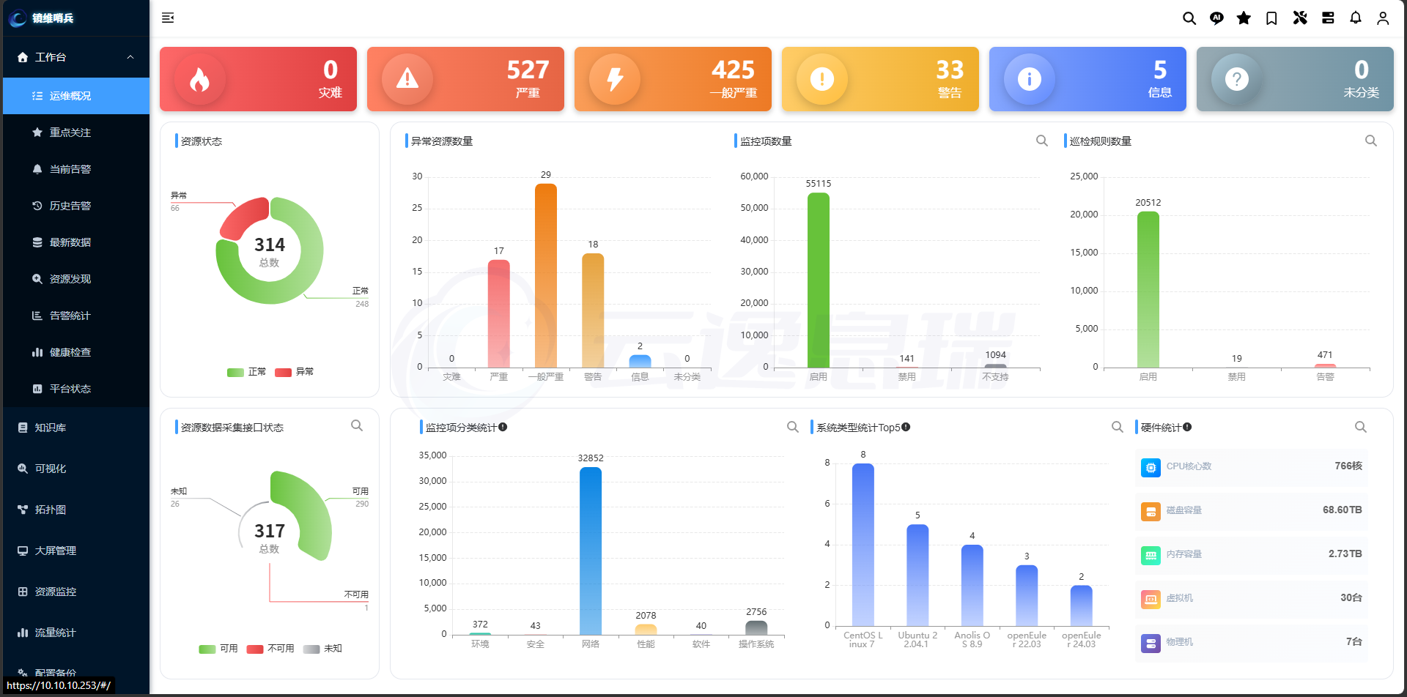
Task: Toggle the 异常 legend in 资源状态 chart
Action: 295,372
